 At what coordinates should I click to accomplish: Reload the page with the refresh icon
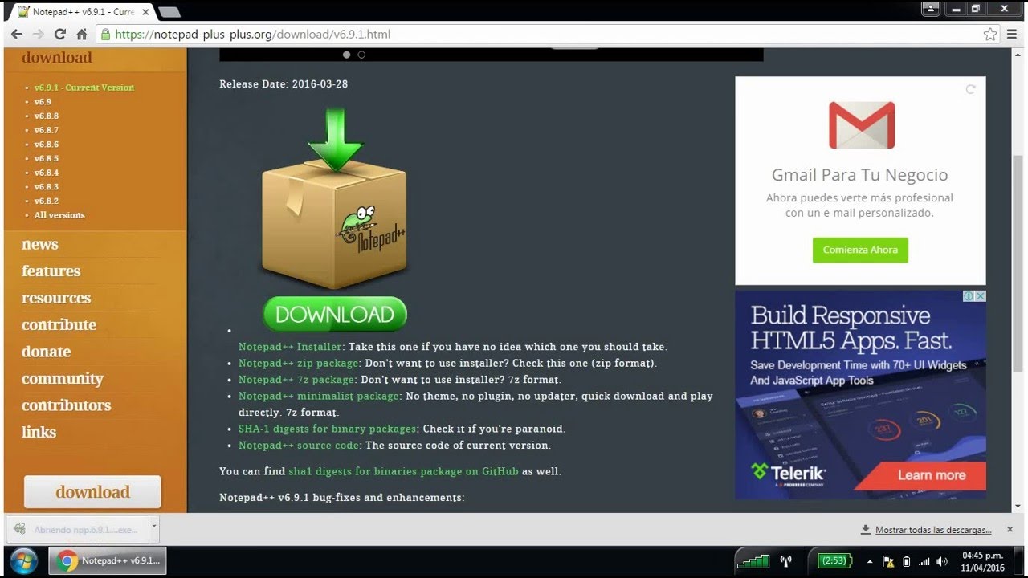tap(59, 35)
